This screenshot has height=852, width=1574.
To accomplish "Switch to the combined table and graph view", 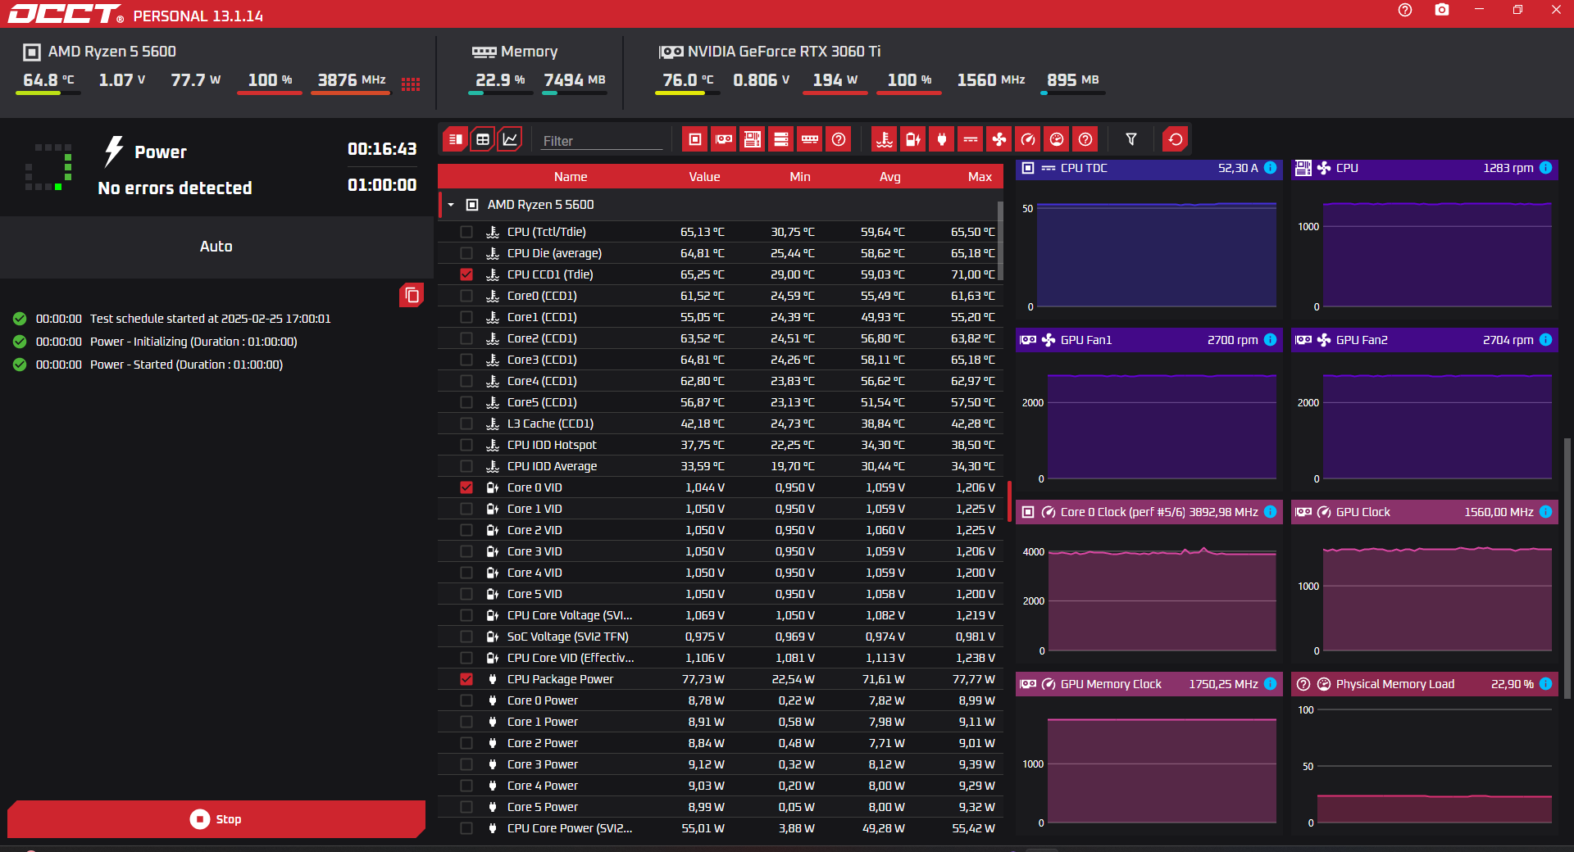I will [456, 139].
